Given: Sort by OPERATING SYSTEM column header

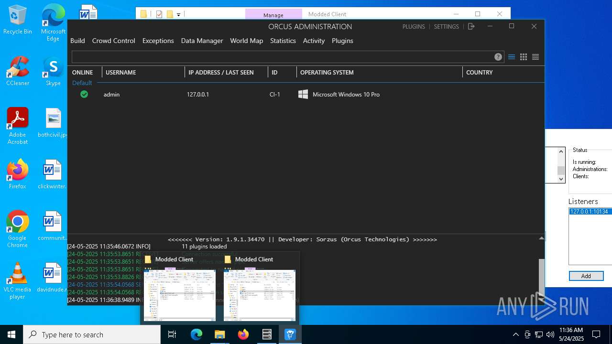Looking at the screenshot, I should [327, 73].
